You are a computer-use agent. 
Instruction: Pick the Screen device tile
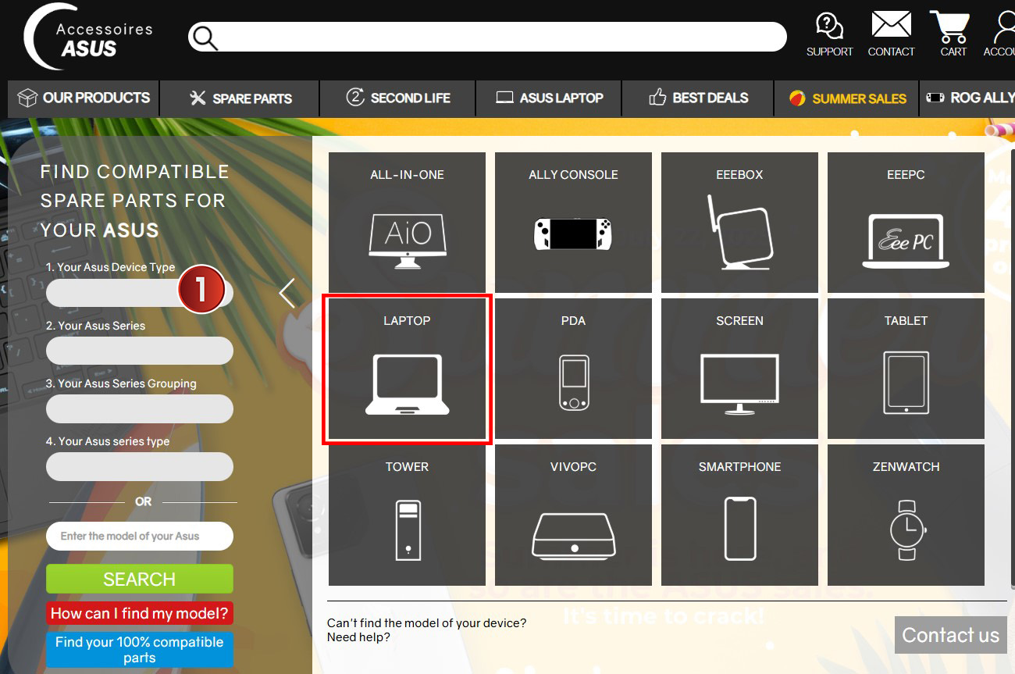coord(739,369)
